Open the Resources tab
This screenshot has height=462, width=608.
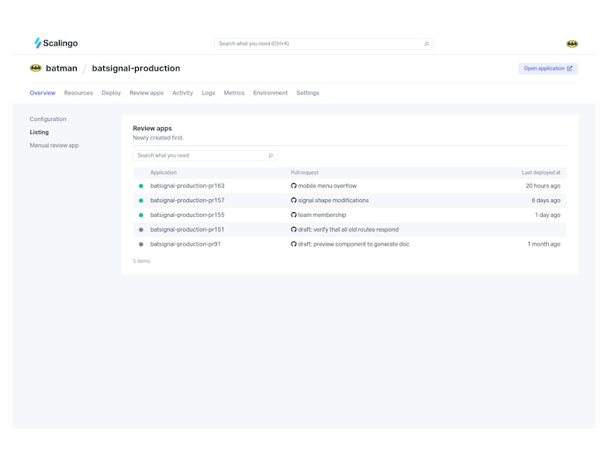78,93
